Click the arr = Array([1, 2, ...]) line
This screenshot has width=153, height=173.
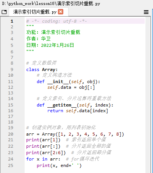(75, 134)
